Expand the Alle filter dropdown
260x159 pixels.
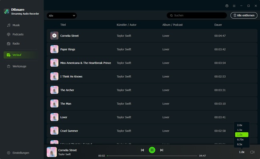(x=62, y=16)
